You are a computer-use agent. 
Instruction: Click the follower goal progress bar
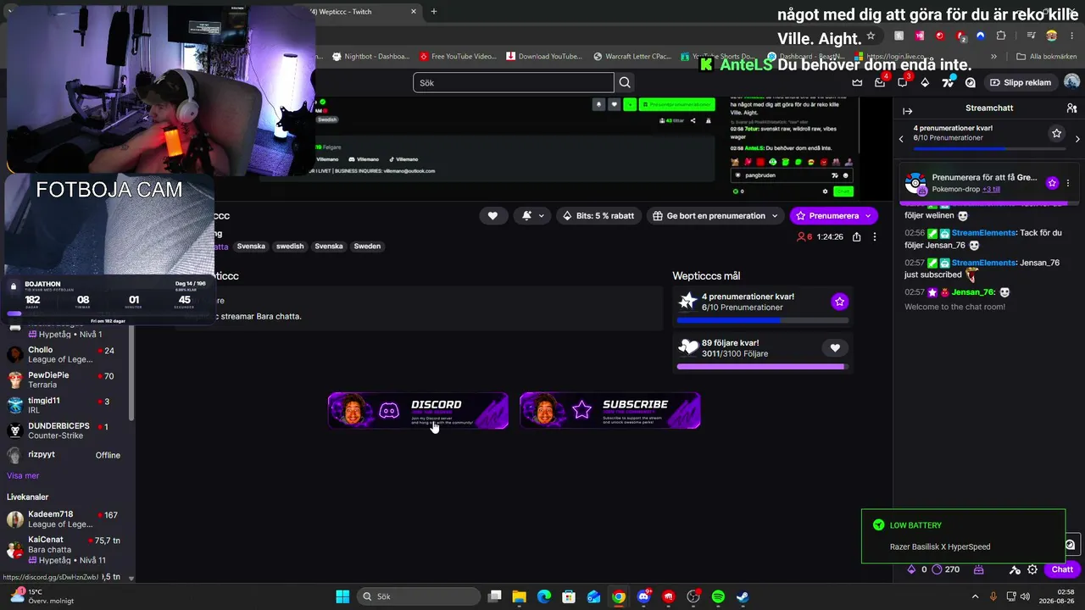coord(761,367)
